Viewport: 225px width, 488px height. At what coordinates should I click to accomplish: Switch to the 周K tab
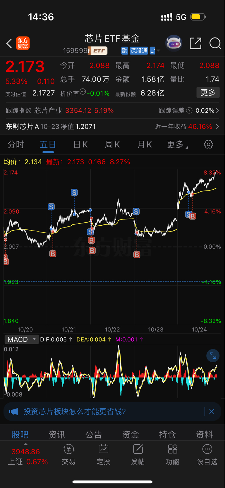pos(112,144)
